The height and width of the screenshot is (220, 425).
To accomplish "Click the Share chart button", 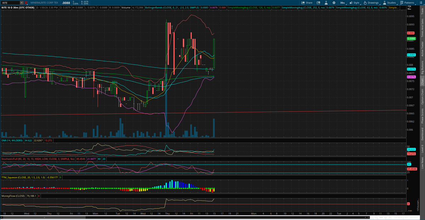I will point(308,2).
